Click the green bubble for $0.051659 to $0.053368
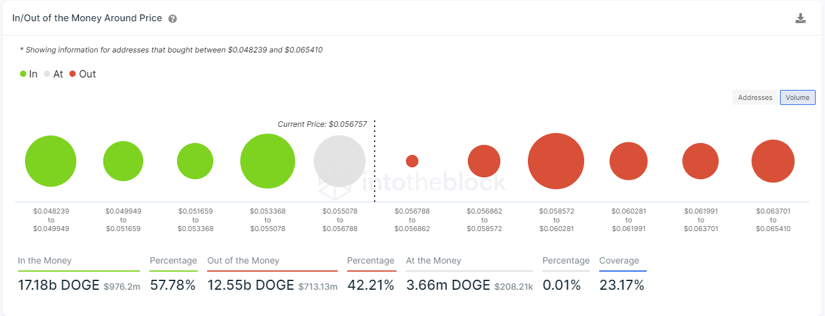The height and width of the screenshot is (316, 825). (195, 161)
